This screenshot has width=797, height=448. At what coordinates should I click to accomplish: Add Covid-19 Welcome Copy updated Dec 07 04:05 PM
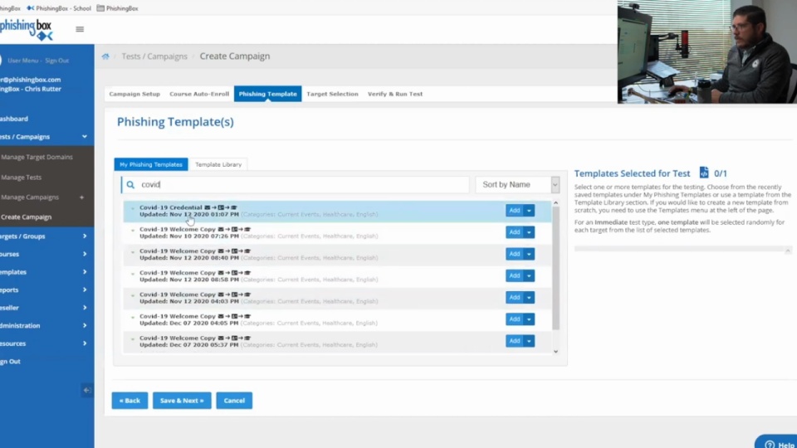(515, 319)
